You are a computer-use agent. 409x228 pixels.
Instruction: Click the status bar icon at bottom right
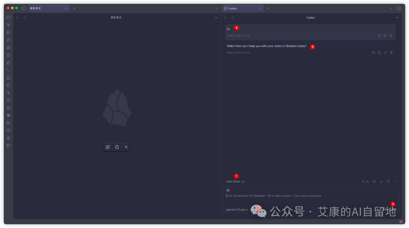click(x=401, y=222)
